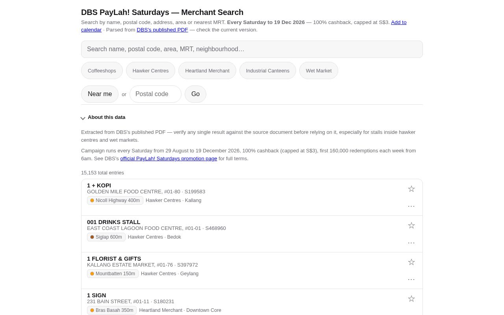This screenshot has width=504, height=315.
Task: Focus the Postal code field
Action: [156, 94]
